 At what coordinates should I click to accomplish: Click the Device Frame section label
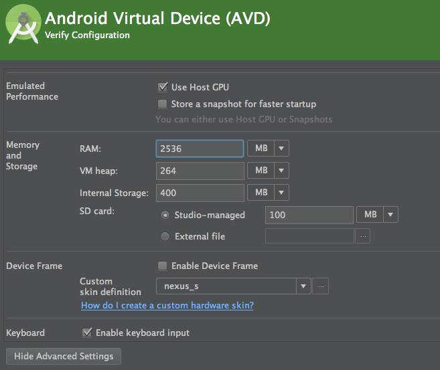pos(34,266)
